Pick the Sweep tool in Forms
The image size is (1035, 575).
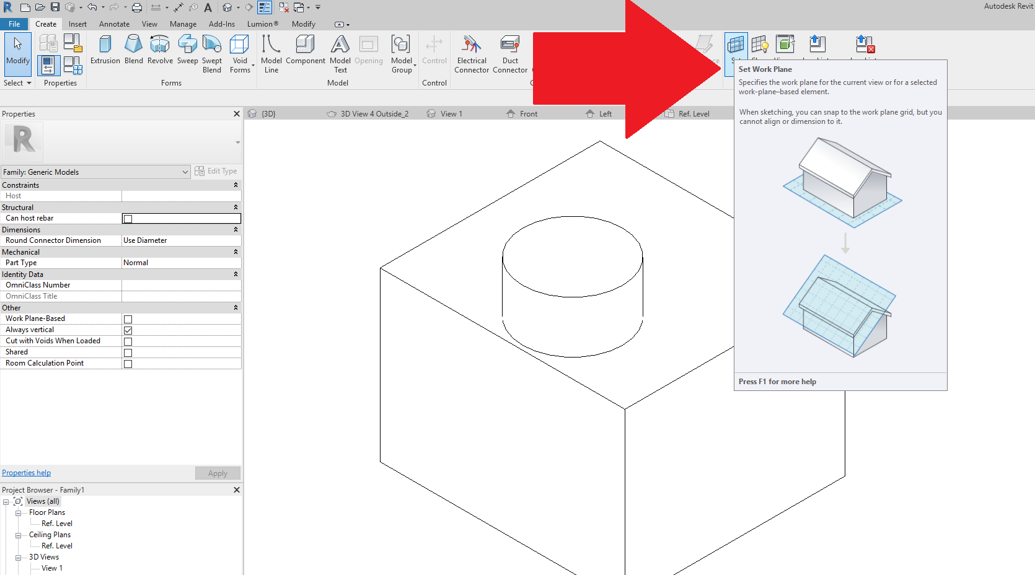187,50
